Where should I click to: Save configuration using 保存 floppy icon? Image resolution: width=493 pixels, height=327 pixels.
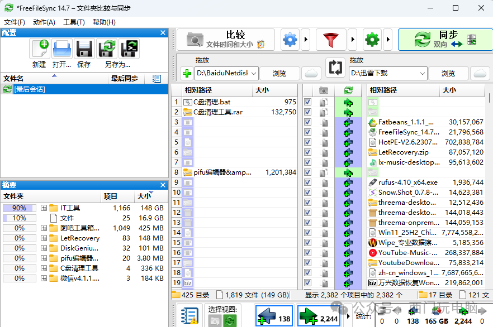point(84,49)
